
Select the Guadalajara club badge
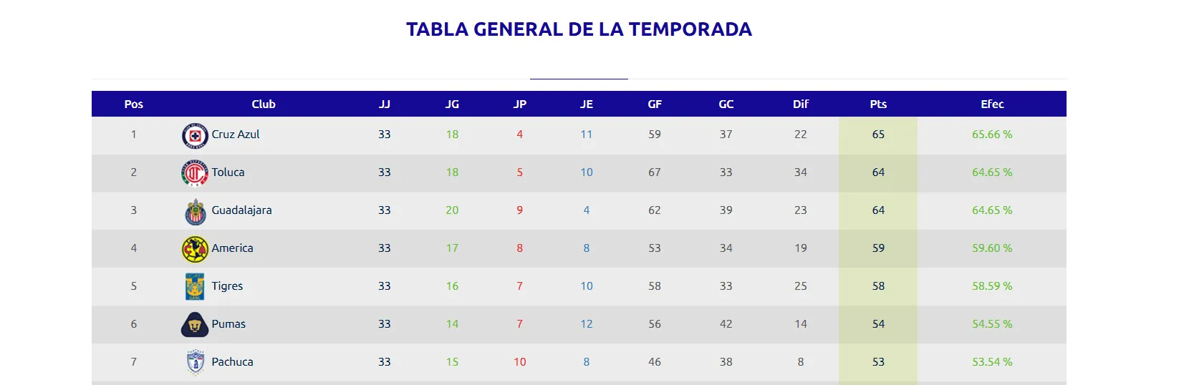click(x=195, y=211)
